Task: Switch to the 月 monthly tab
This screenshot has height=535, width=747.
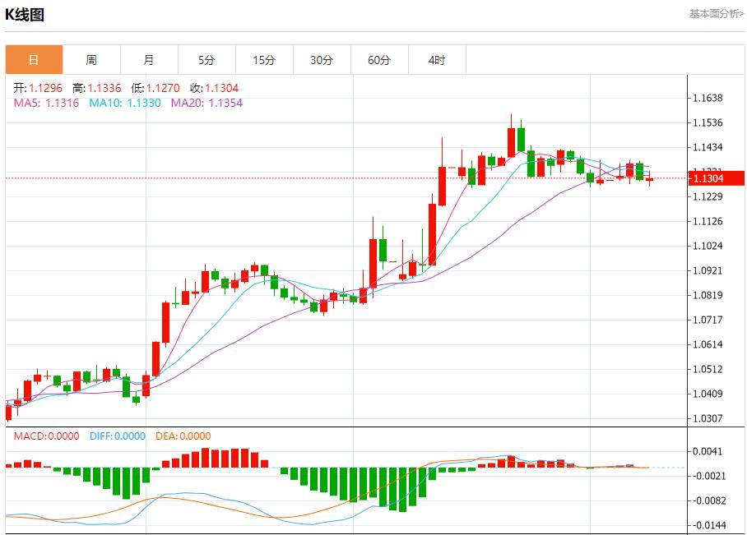Action: tap(149, 60)
